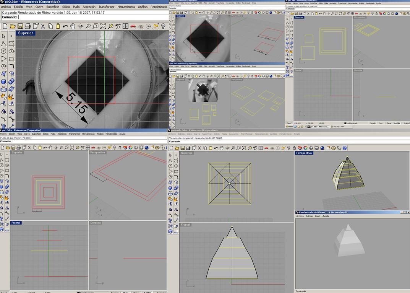Screen dimensions: 410x293
Task: Open Renderizado menu in pir3.3dm window
Action: click(159, 7)
